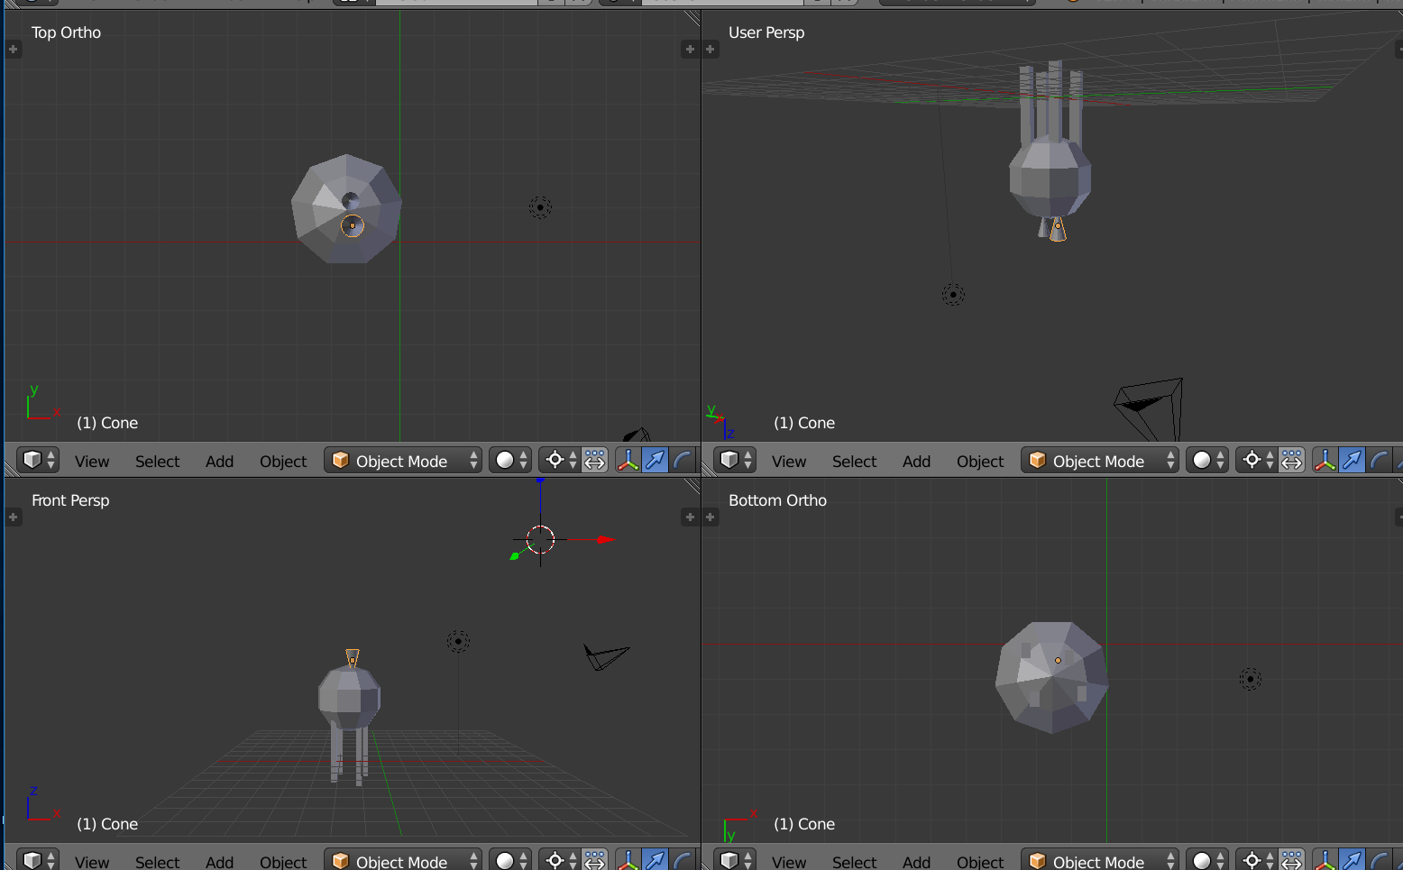Open the Add menu in Front Persp viewport
Image resolution: width=1403 pixels, height=870 pixels.
[x=219, y=861]
